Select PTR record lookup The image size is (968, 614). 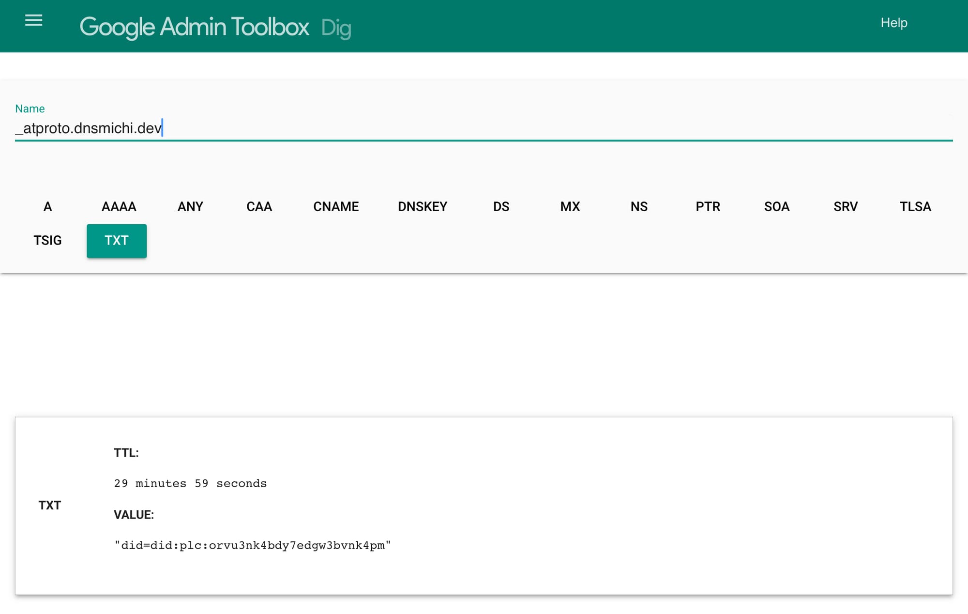[x=708, y=207]
